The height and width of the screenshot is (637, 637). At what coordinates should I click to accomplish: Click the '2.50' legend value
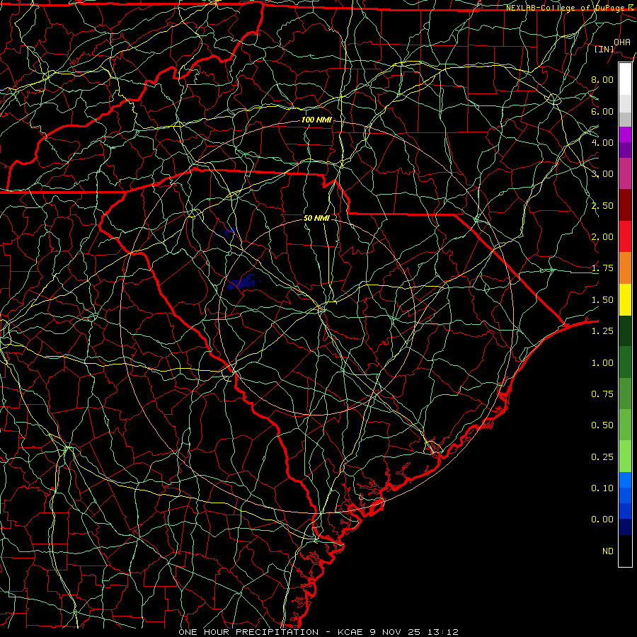click(602, 205)
